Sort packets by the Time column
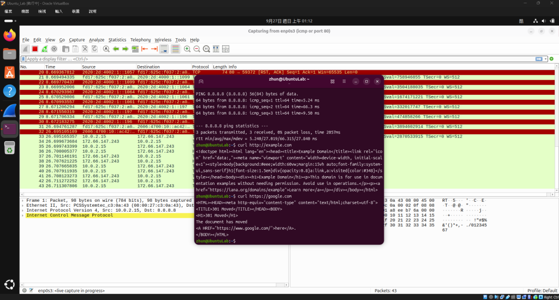Image resolution: width=559 pixels, height=300 pixels. [62, 67]
